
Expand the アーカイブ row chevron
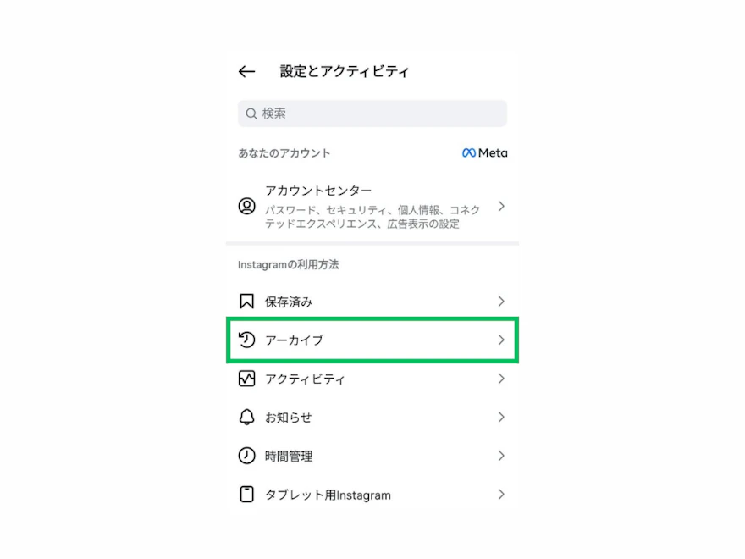(x=501, y=340)
